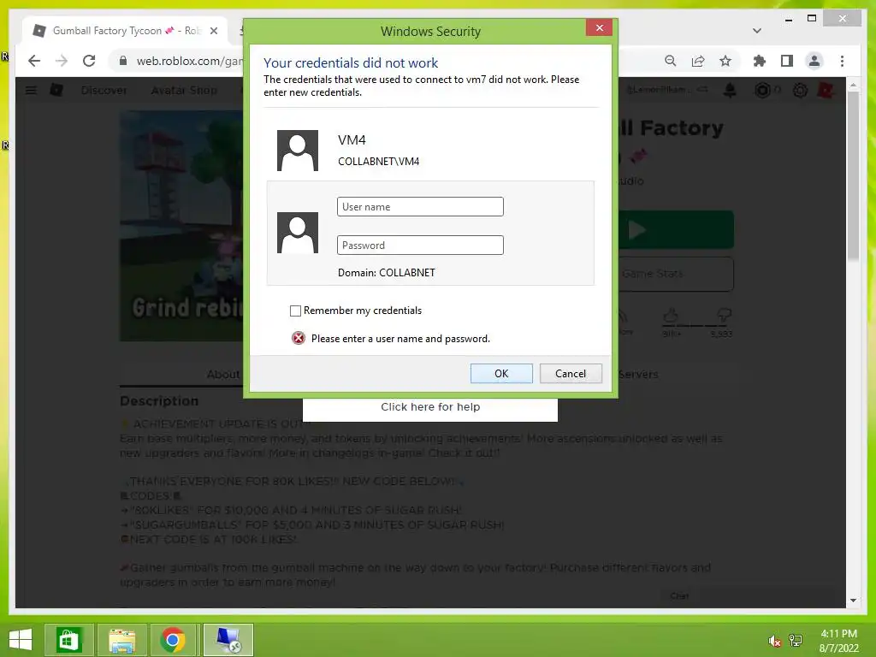Open Chrome profile avatar menu
The height and width of the screenshot is (657, 876).
click(814, 61)
